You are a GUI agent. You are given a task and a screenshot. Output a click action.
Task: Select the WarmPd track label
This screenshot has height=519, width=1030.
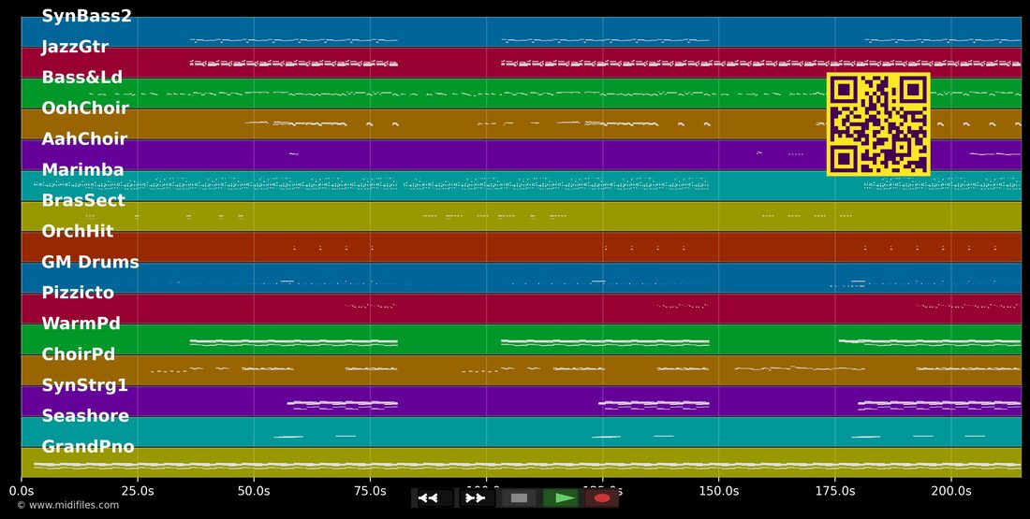coord(81,324)
